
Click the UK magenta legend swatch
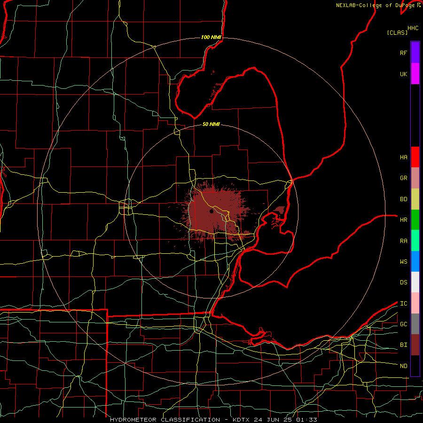415,74
